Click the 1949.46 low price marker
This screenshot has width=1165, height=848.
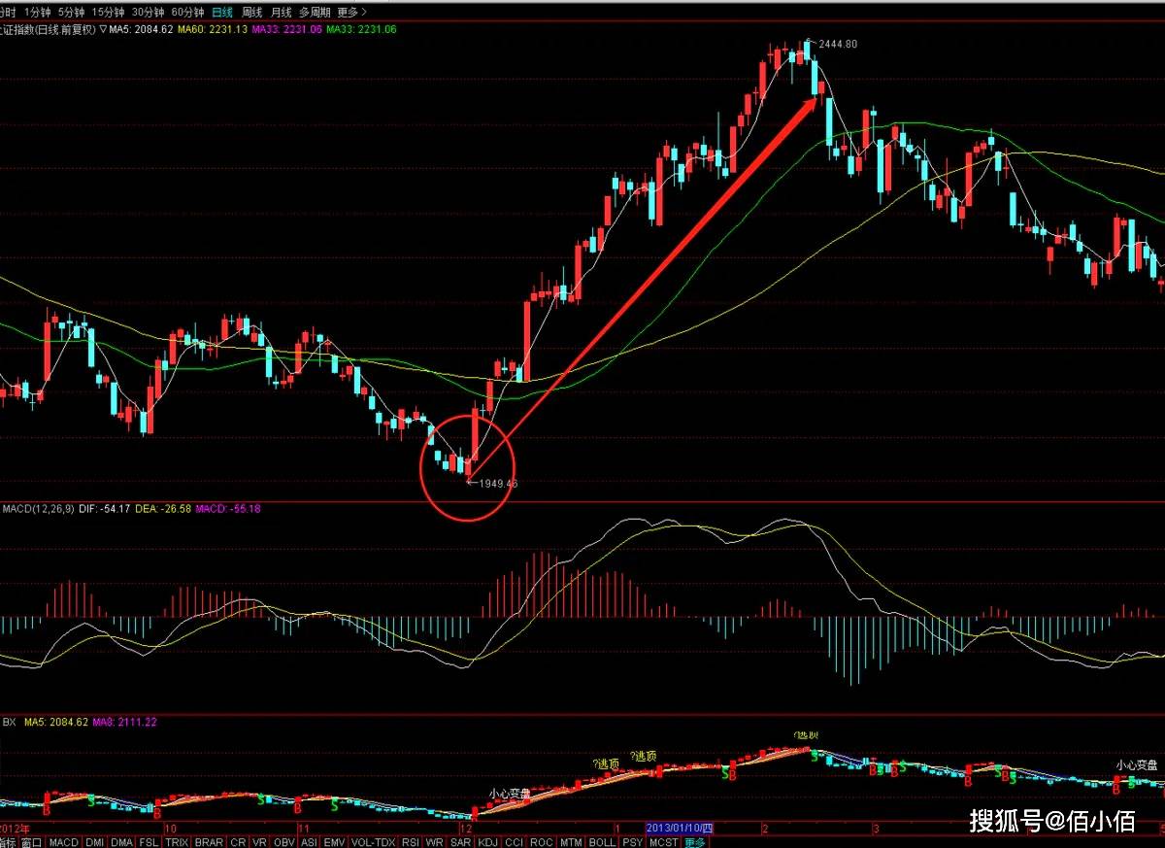pos(498,483)
